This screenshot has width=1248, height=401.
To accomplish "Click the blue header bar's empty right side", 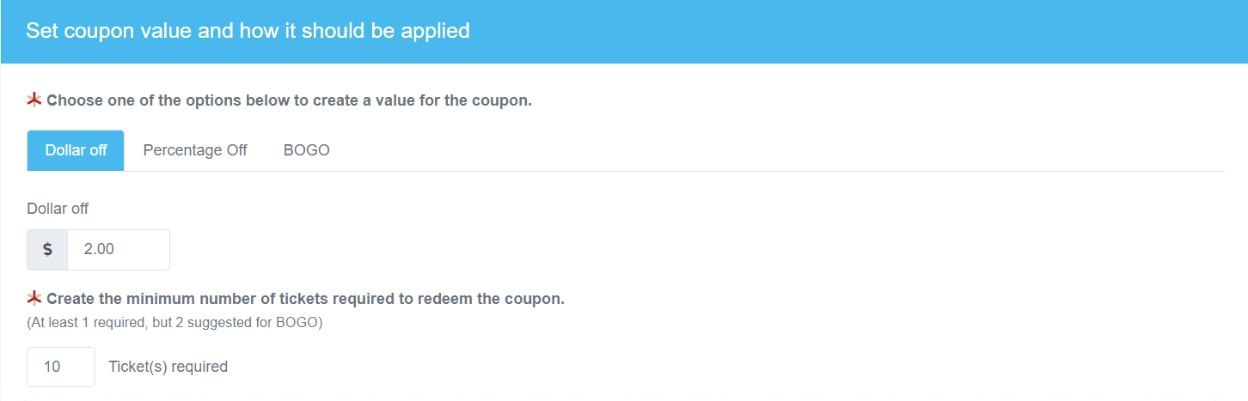I will [x=945, y=31].
